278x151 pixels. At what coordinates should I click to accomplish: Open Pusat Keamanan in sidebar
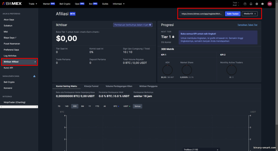pyautogui.click(x=12, y=44)
